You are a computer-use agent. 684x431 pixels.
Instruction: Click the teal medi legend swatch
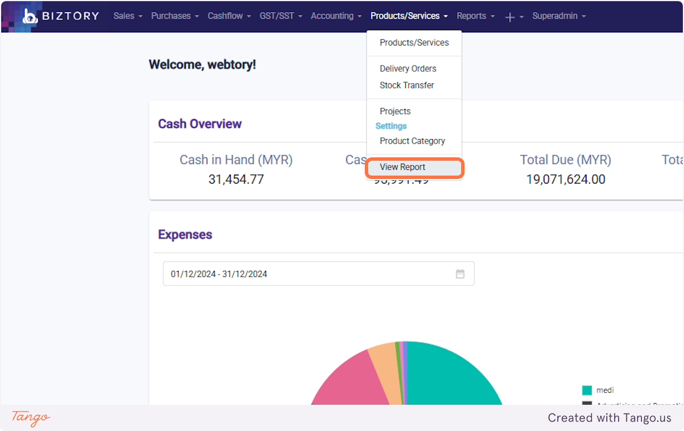(587, 391)
